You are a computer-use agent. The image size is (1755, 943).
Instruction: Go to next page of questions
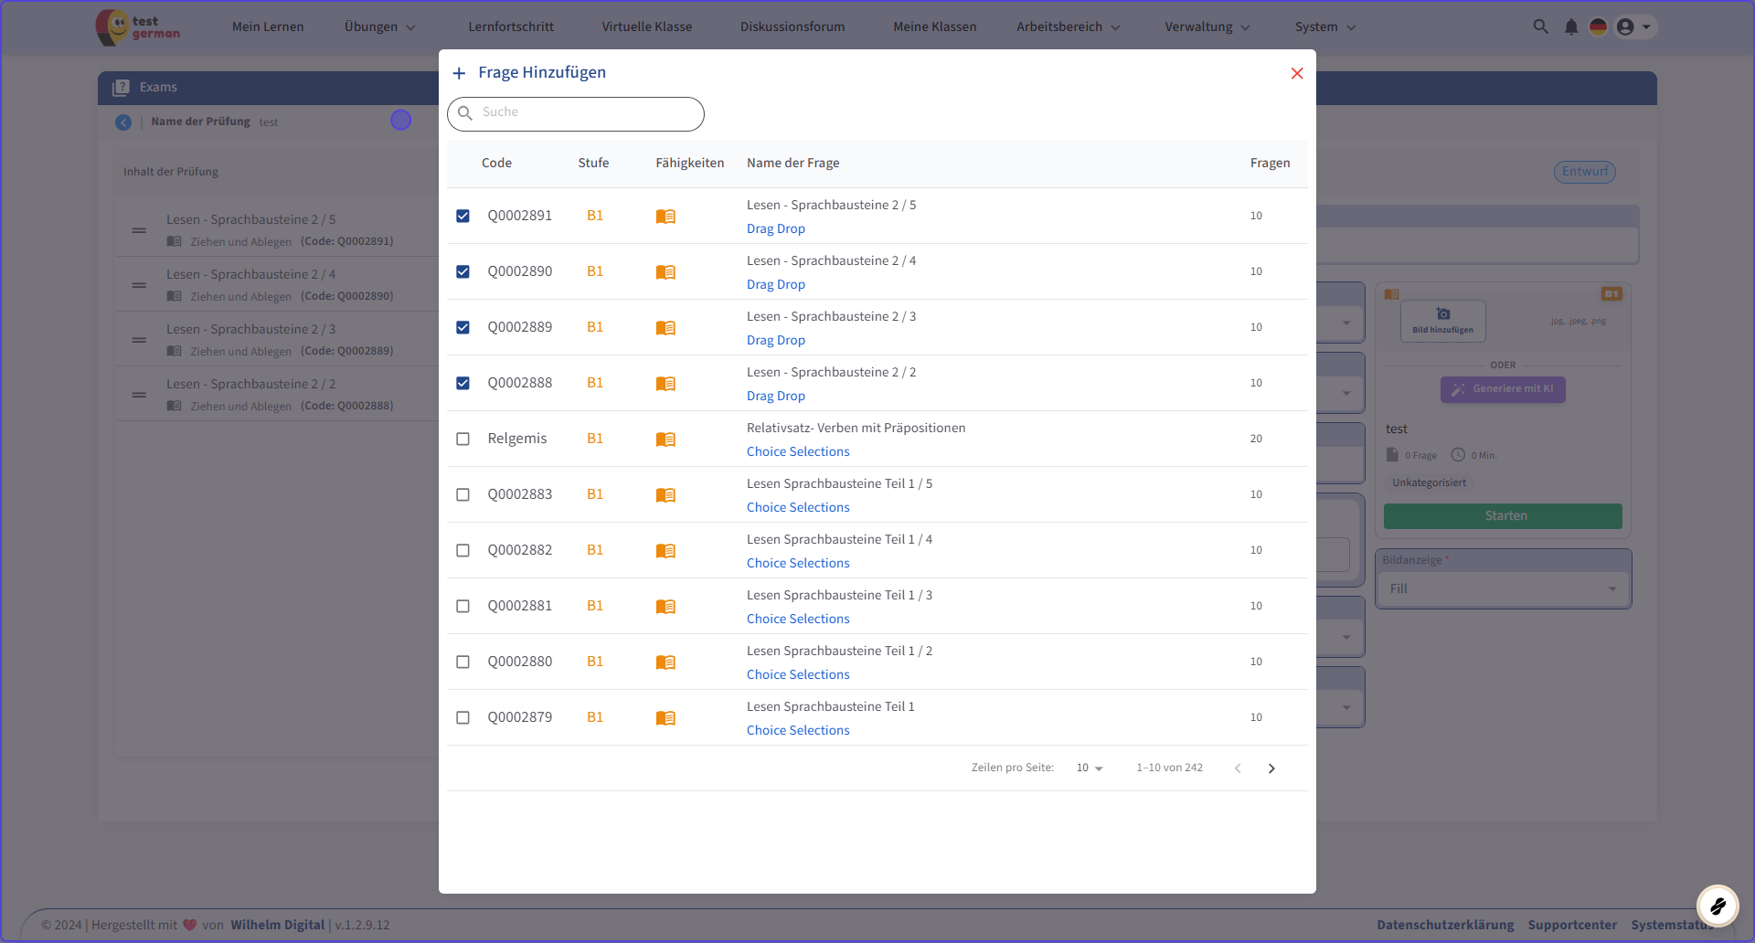tap(1271, 768)
